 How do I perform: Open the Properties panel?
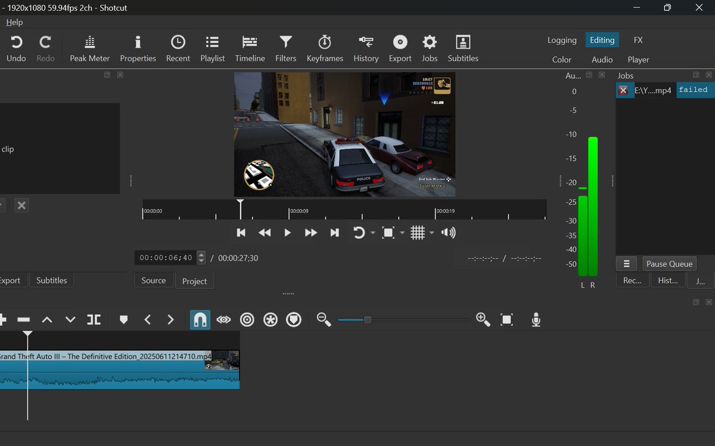[138, 49]
